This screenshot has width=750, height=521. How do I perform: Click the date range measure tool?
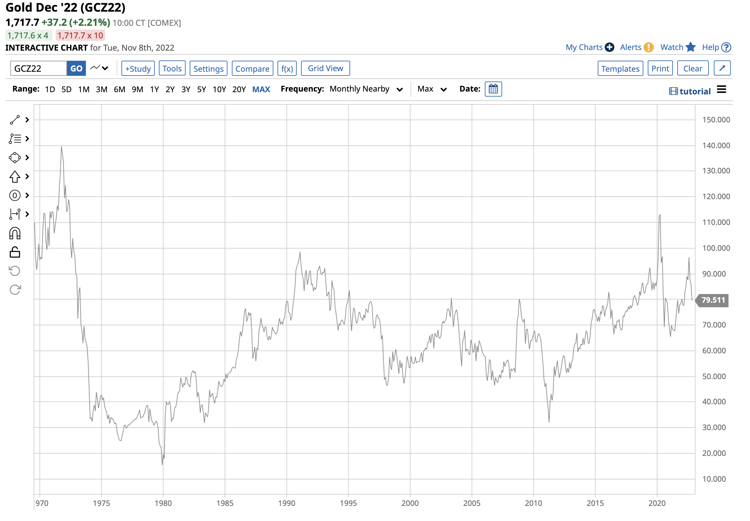15,215
